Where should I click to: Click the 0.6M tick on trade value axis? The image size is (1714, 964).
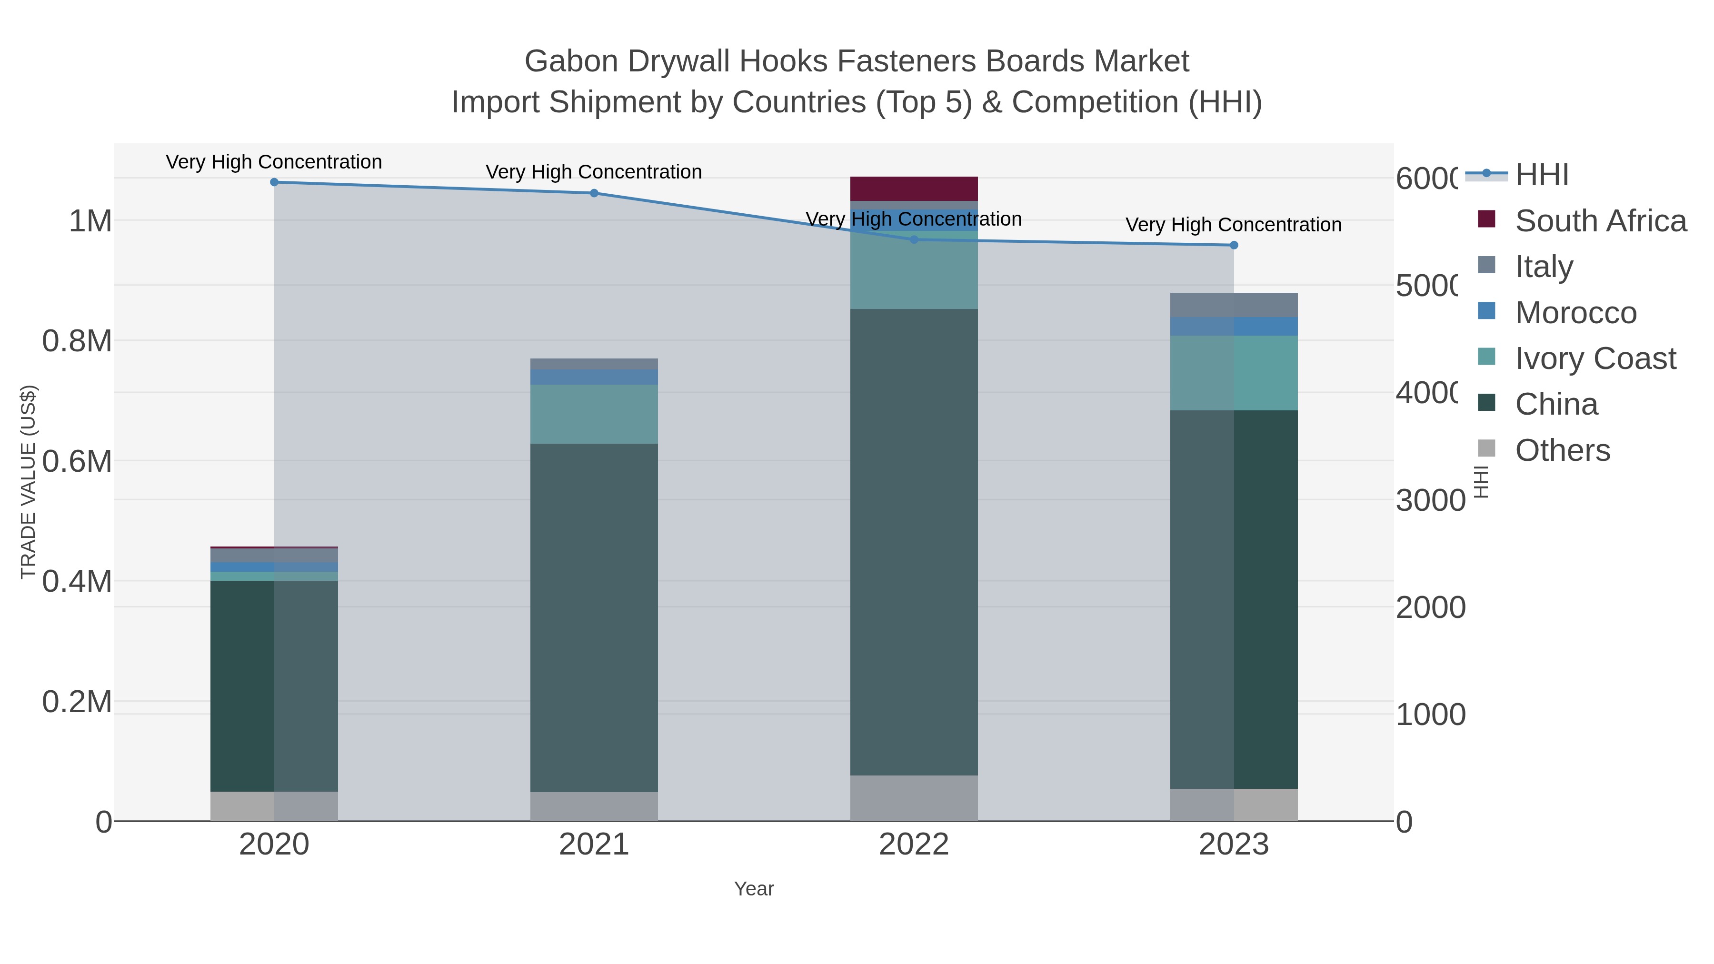pyautogui.click(x=77, y=461)
